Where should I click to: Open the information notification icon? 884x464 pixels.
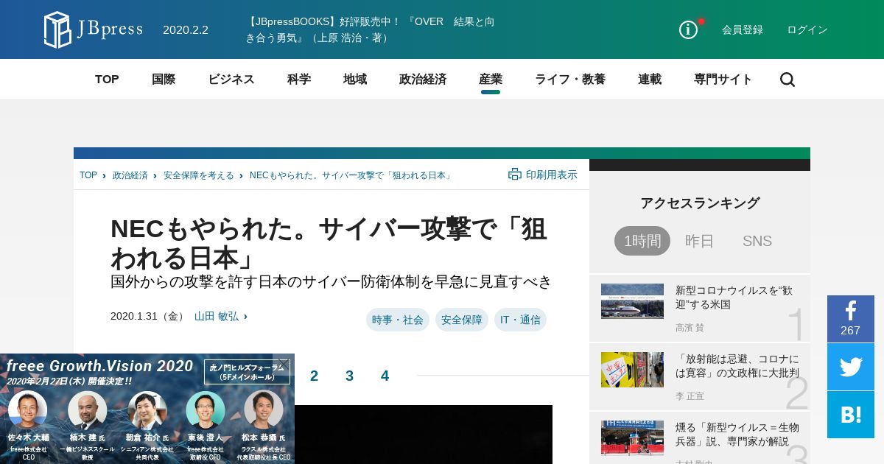pyautogui.click(x=688, y=29)
